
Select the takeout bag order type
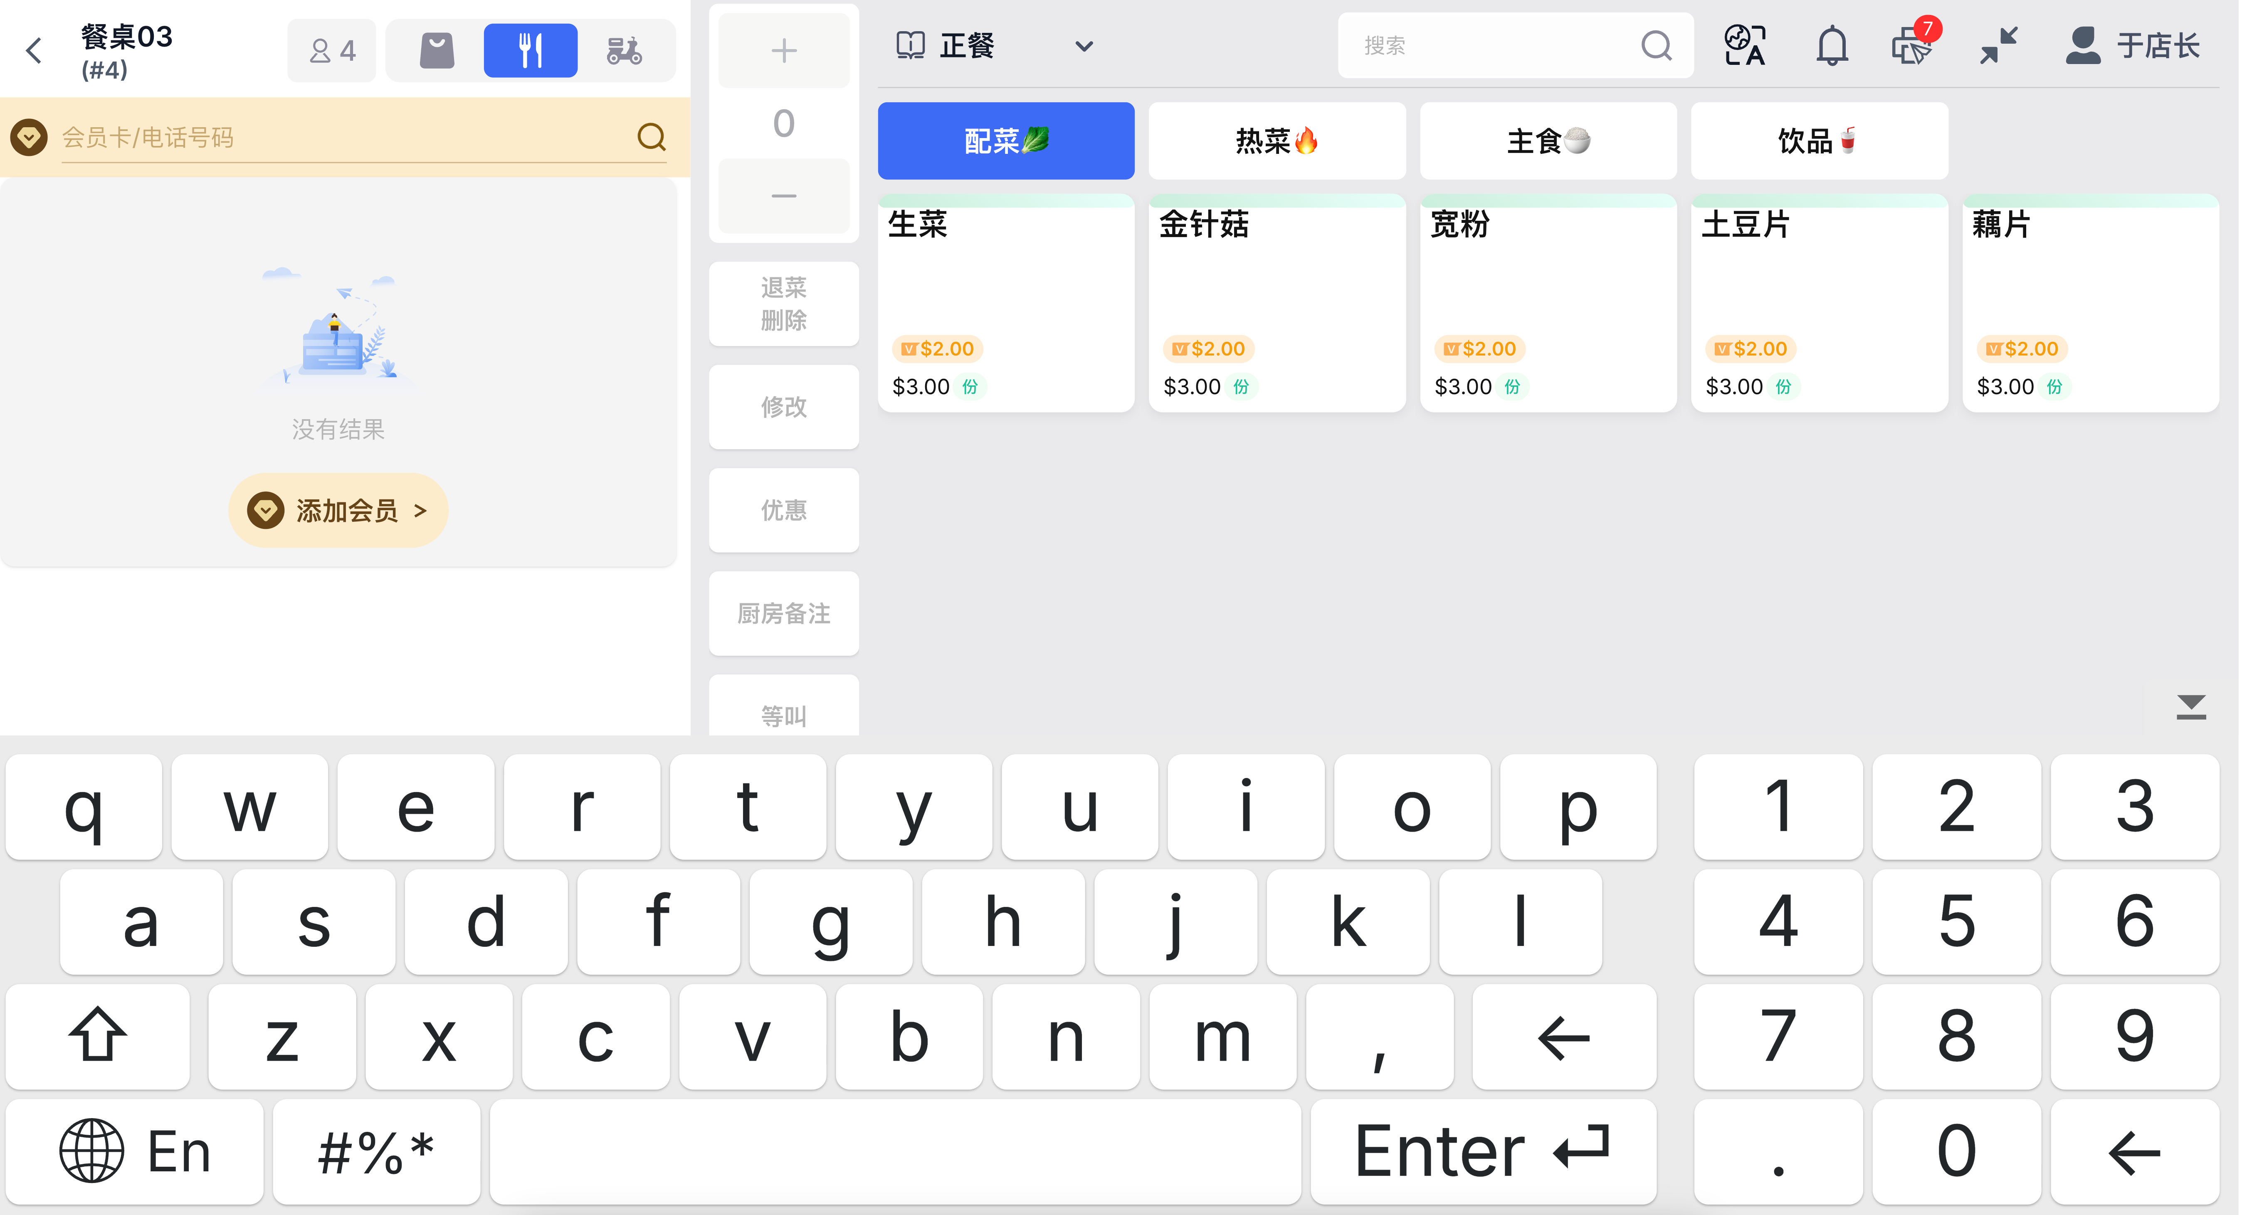click(437, 50)
